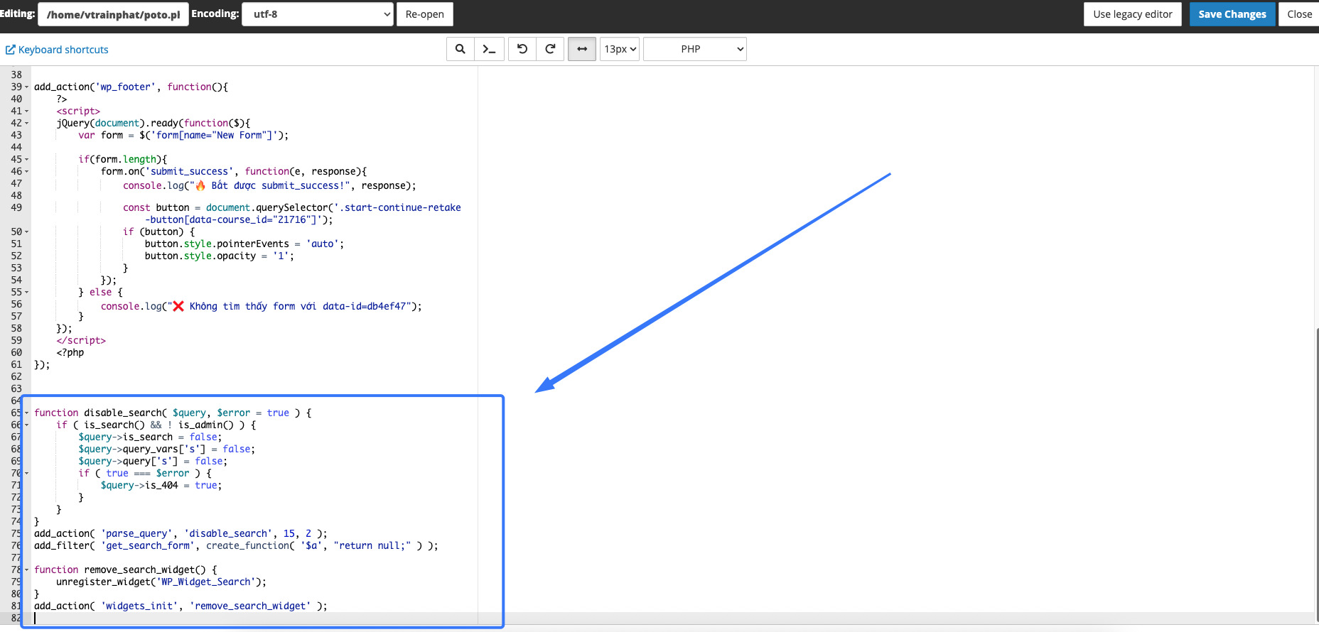Toggle line wrap with double-arrow icon
1319x632 pixels.
582,49
